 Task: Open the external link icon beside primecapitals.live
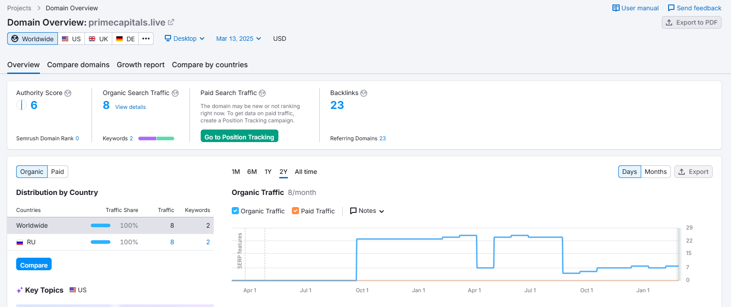tap(171, 22)
